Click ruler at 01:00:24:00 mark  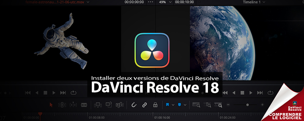point(228,117)
